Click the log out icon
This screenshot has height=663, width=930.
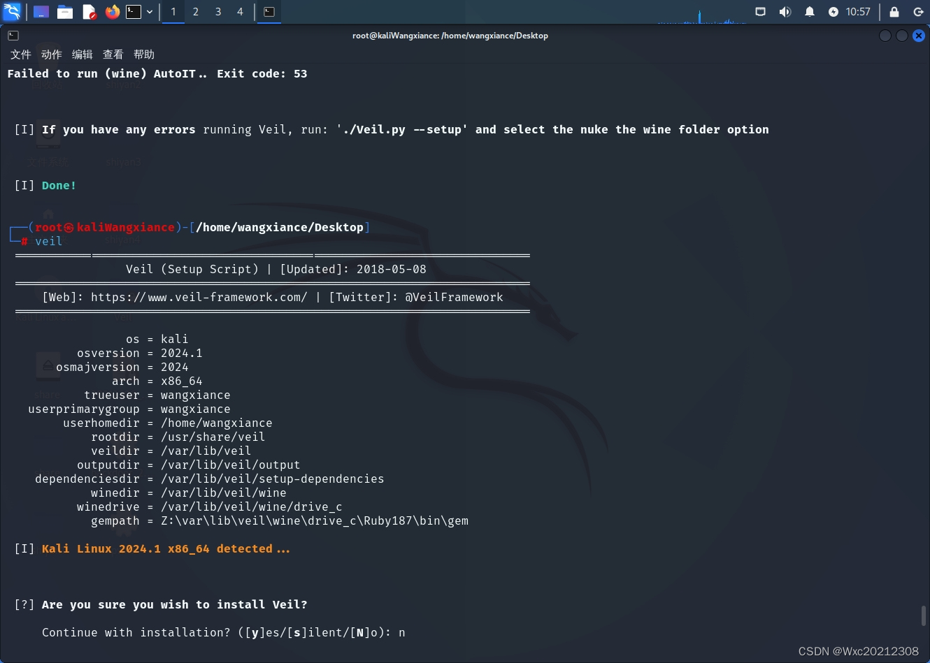918,12
